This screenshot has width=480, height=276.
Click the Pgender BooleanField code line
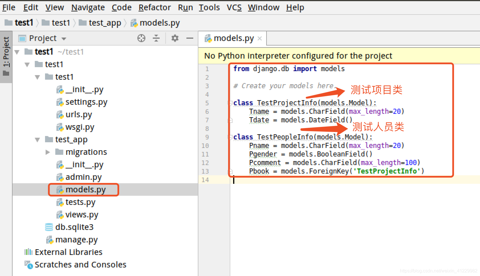[x=311, y=154]
